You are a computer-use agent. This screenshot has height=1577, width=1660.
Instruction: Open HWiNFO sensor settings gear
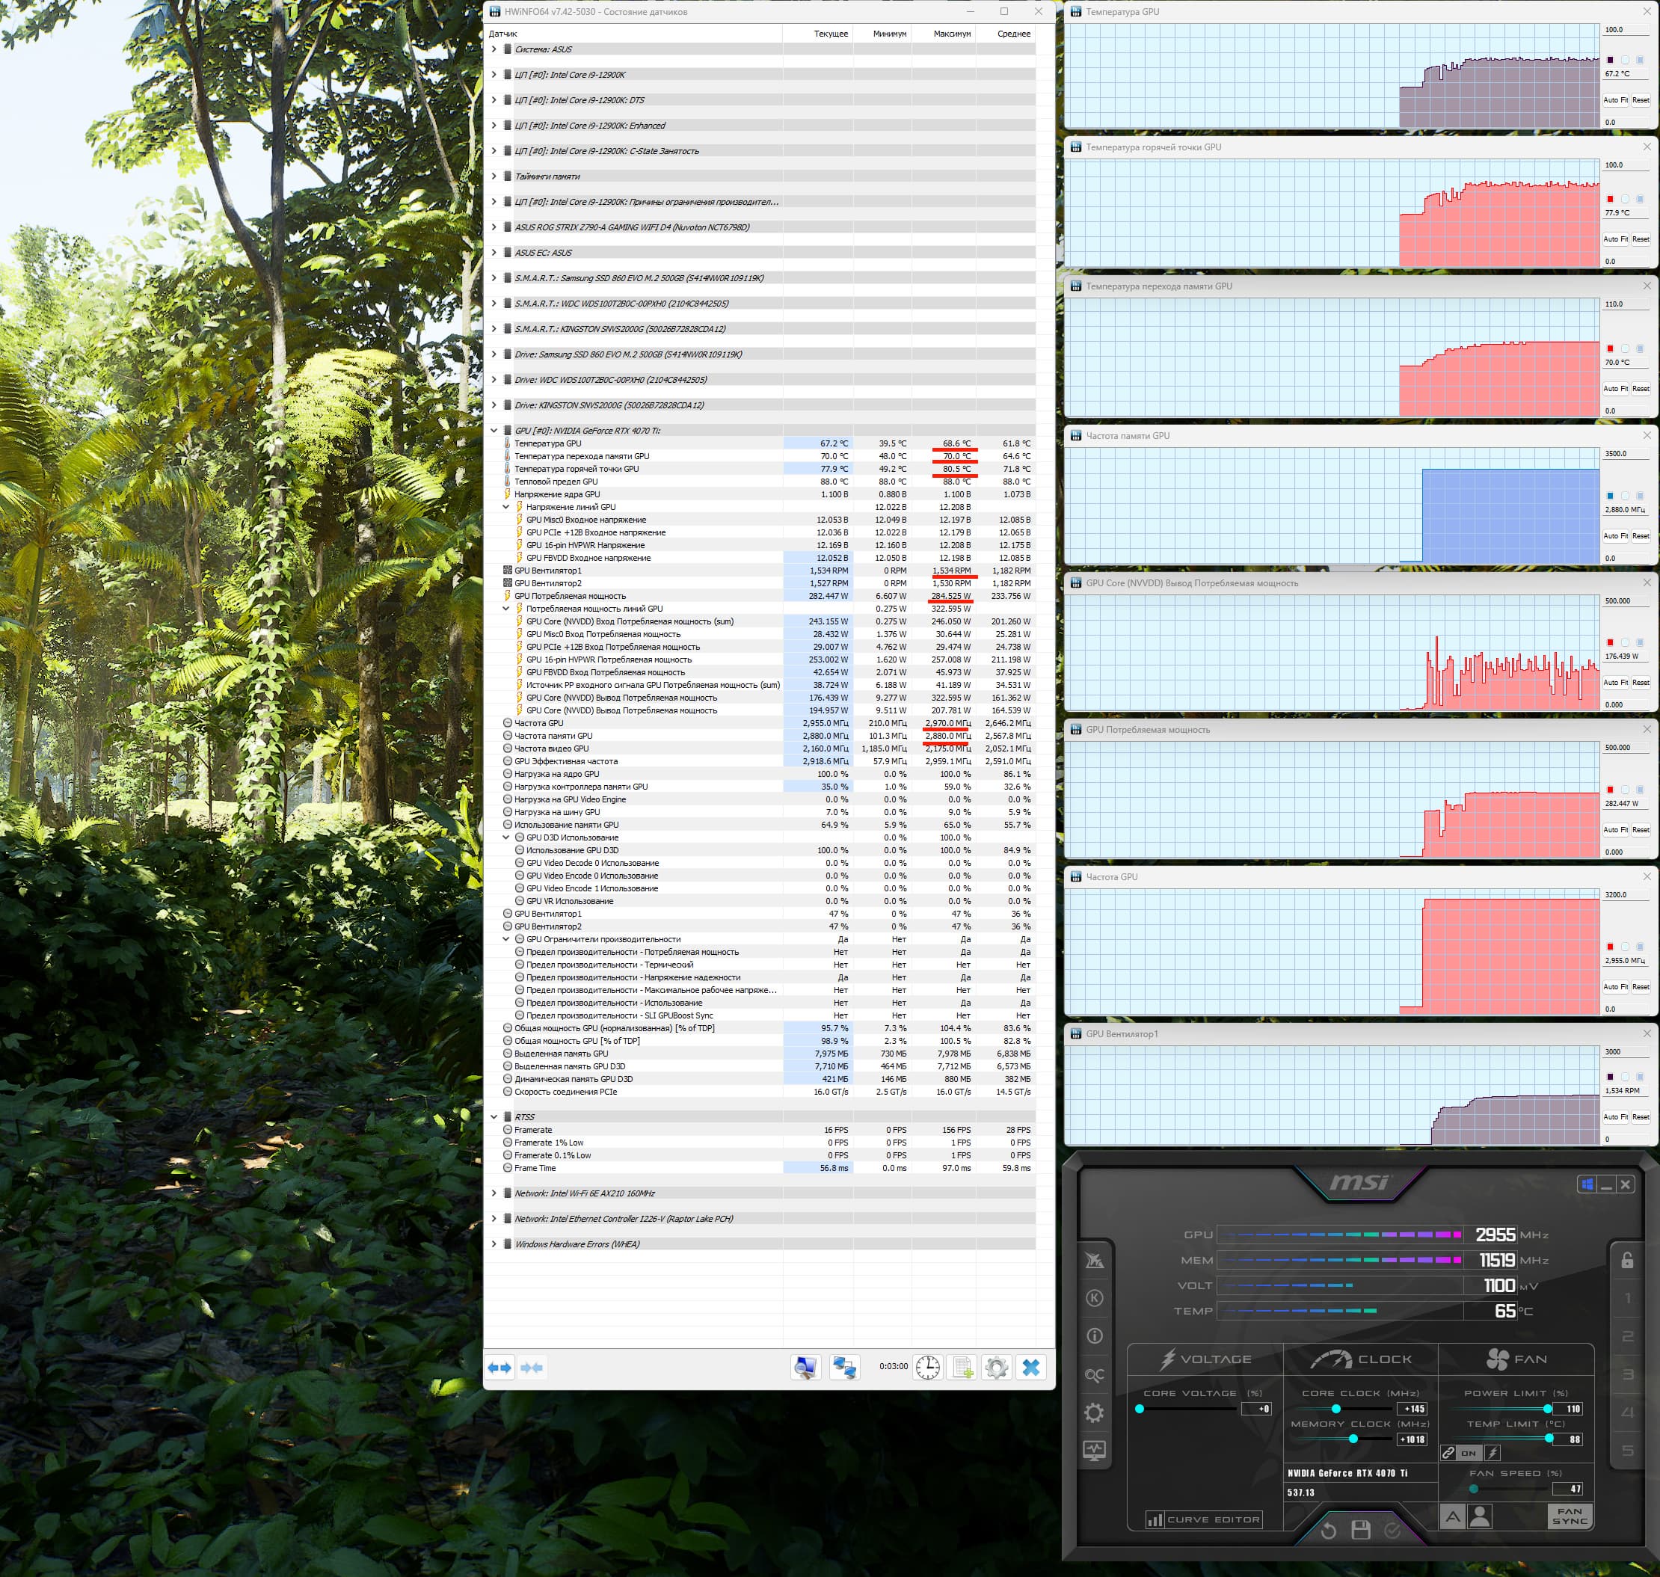point(996,1368)
